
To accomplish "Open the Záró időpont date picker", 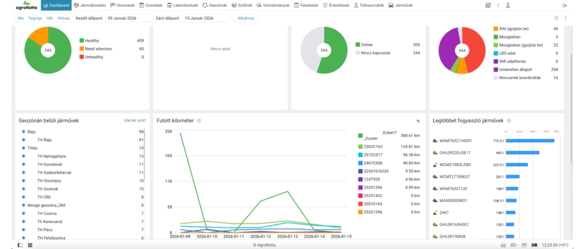I will (206, 18).
